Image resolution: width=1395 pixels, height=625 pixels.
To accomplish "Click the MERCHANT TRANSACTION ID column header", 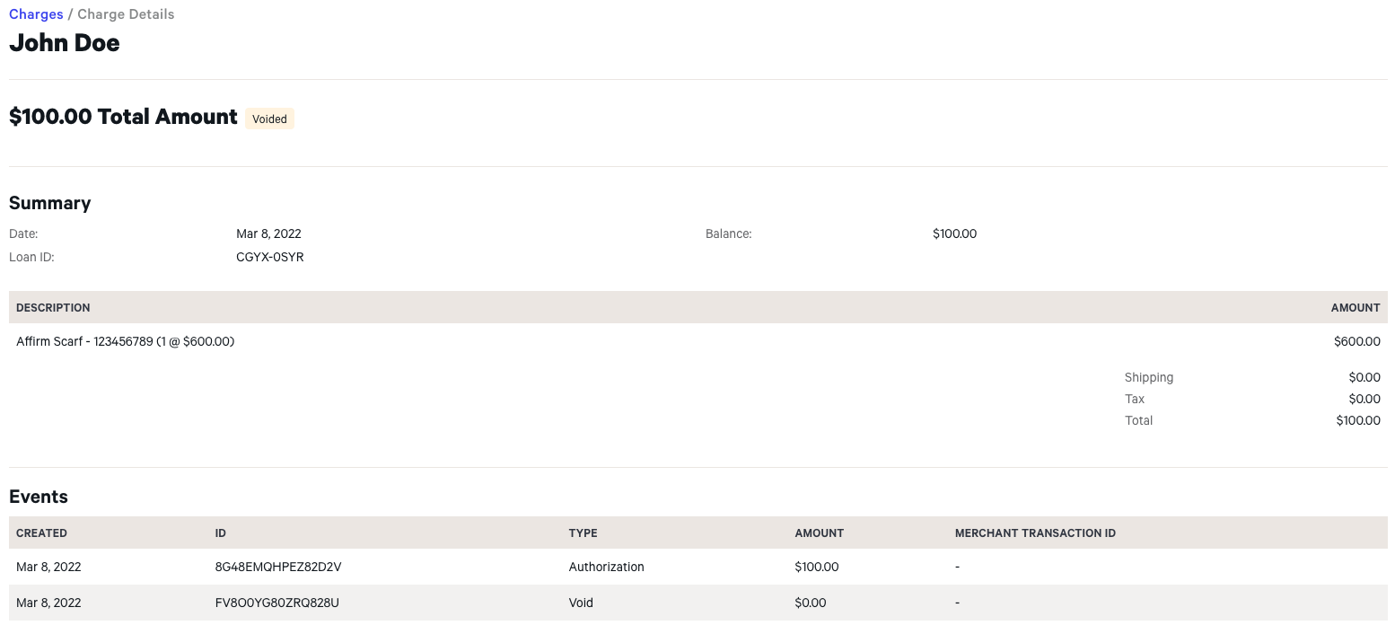I will point(1035,533).
